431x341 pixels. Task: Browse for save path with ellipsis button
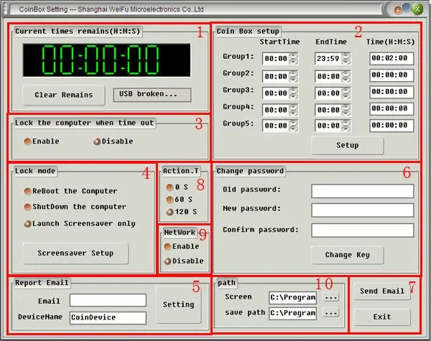click(x=331, y=313)
